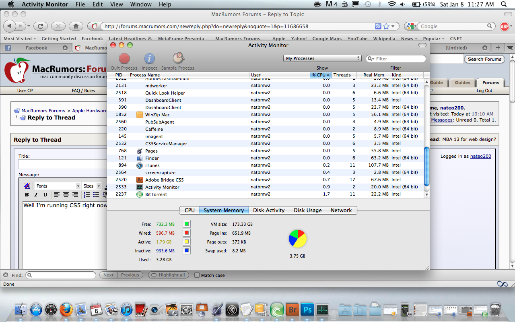Image resolution: width=515 pixels, height=322 pixels.
Task: Click the green Free memory color swatch
Action: pos(186,224)
